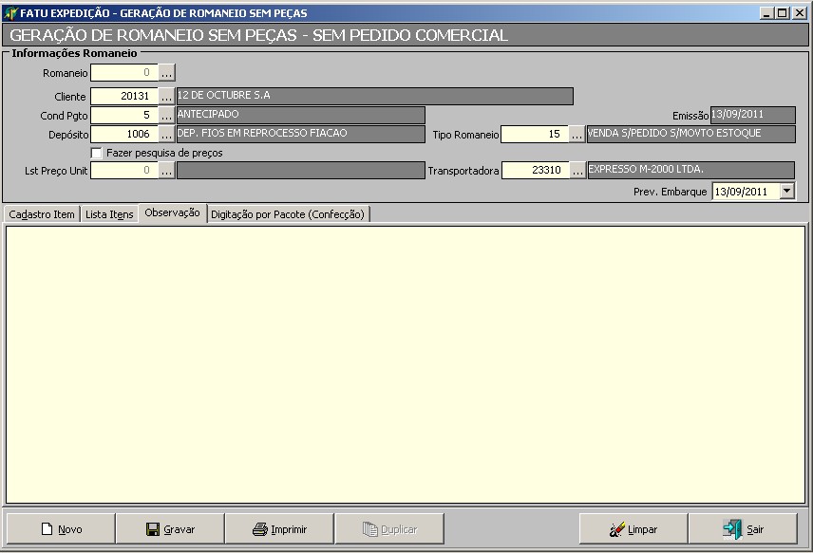813x553 pixels.
Task: Click the Tipo Romaneio field showing 15
Action: (x=534, y=135)
